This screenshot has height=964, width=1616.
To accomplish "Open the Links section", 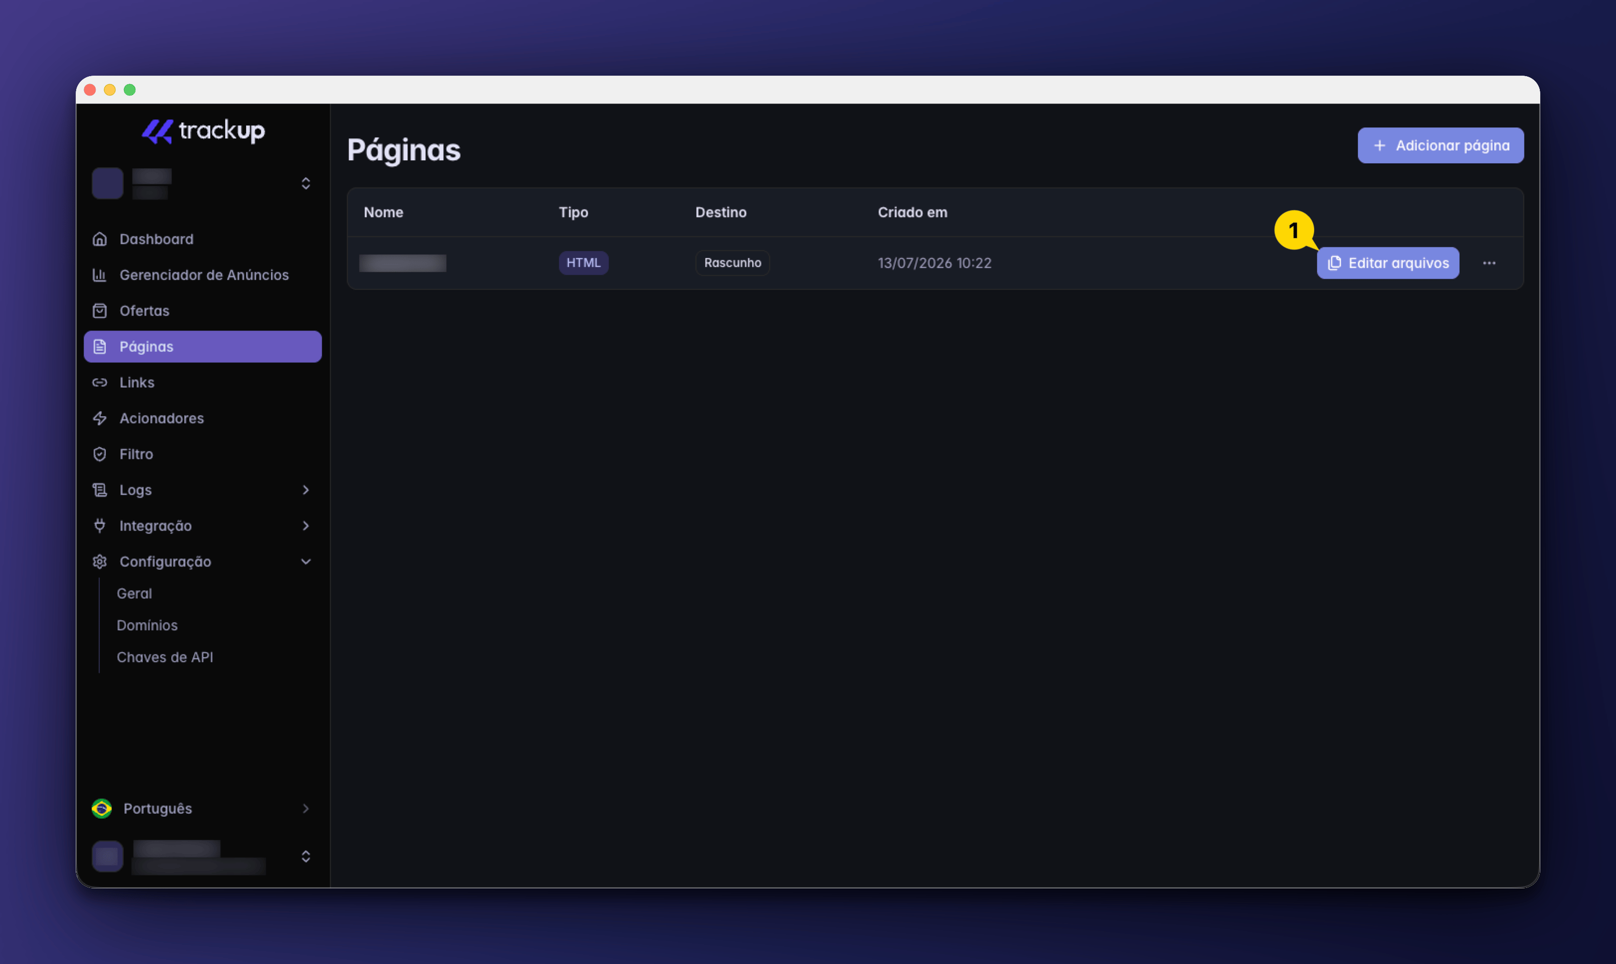I will pos(203,382).
